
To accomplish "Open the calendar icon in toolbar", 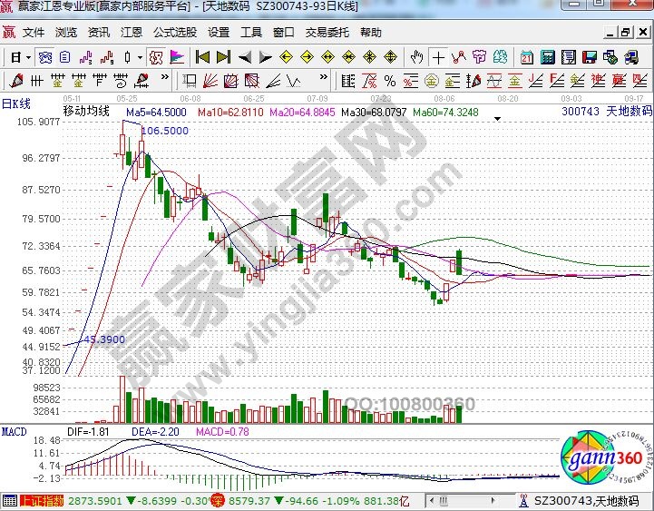I will [x=526, y=56].
